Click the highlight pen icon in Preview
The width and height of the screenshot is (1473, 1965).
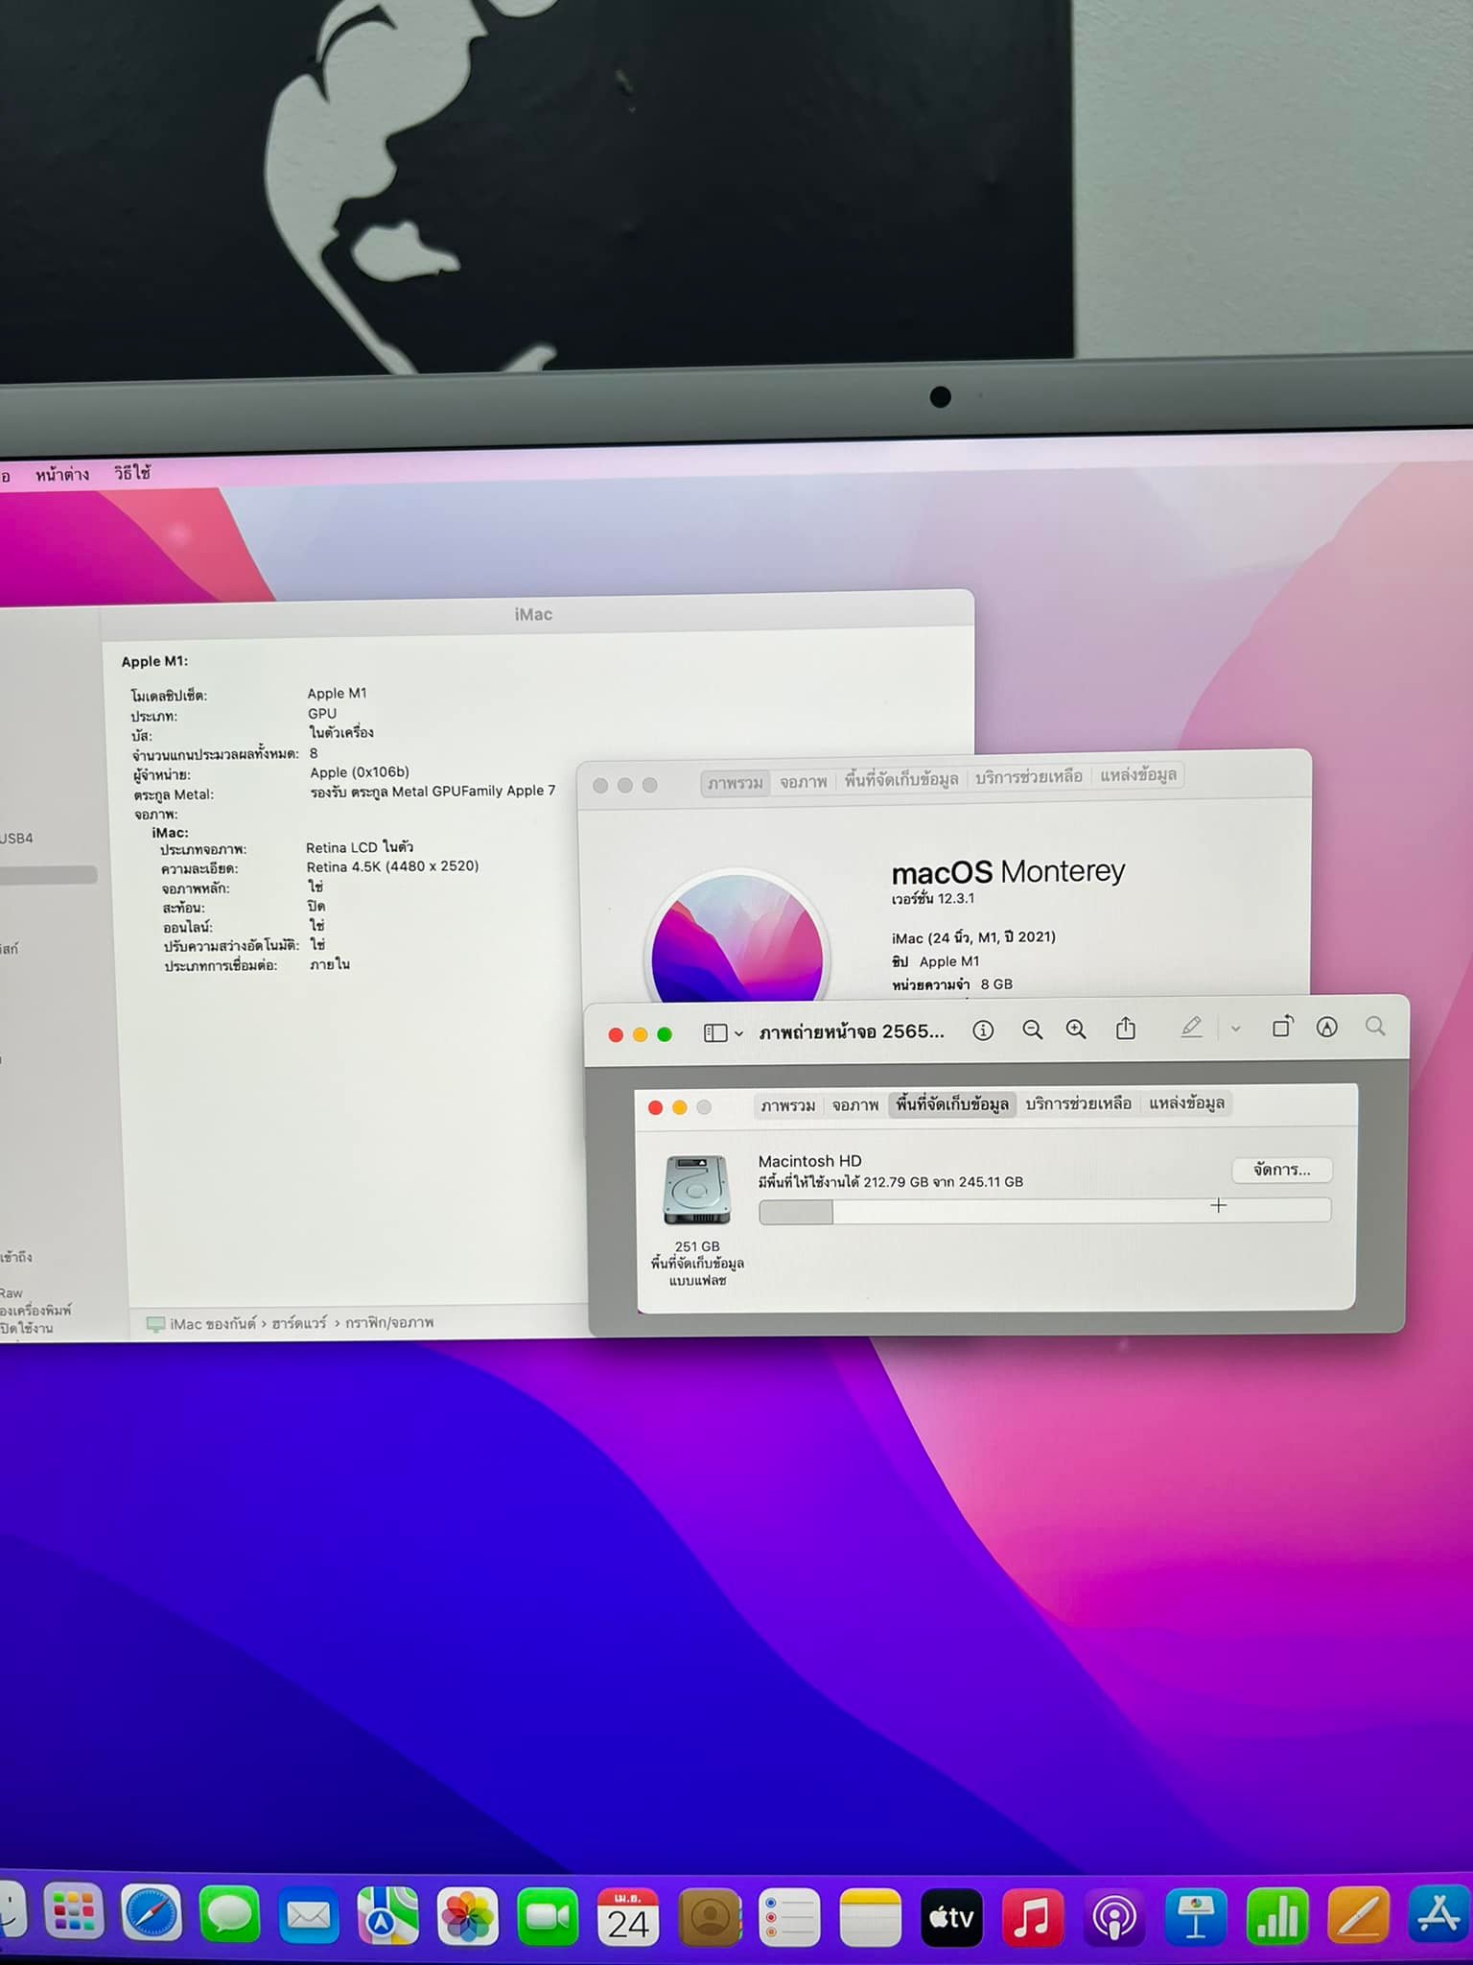[1191, 1028]
